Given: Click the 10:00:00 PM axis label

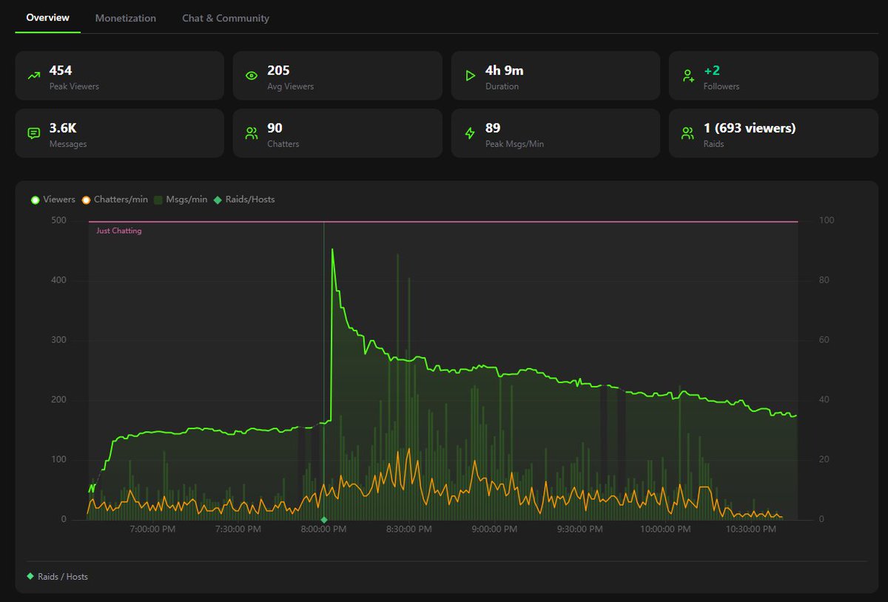Looking at the screenshot, I should (665, 530).
